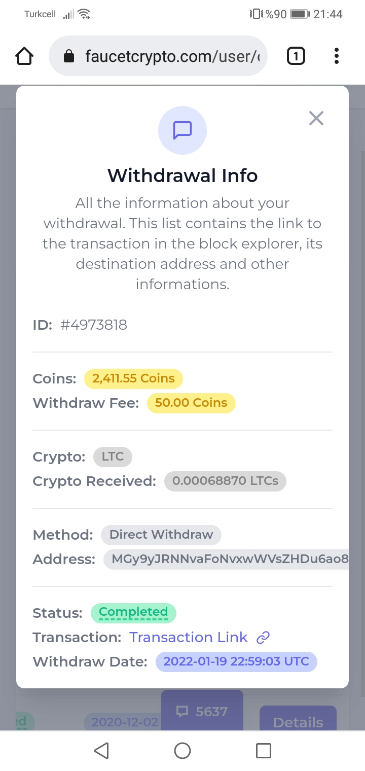Tap the withdraw date 2022-01-19 badge
The image size is (365, 771).
(236, 661)
